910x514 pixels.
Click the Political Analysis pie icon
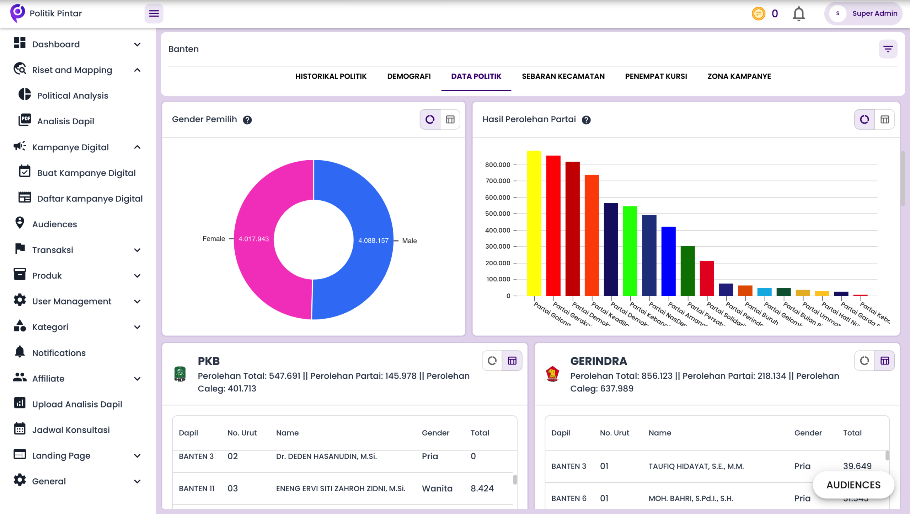coord(25,94)
